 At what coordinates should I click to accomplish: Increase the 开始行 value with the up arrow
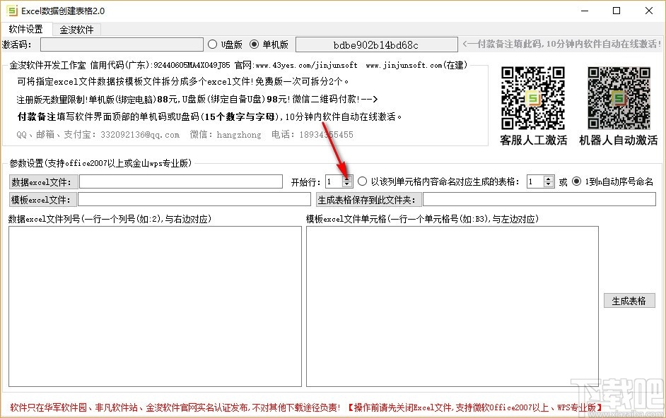coord(346,179)
